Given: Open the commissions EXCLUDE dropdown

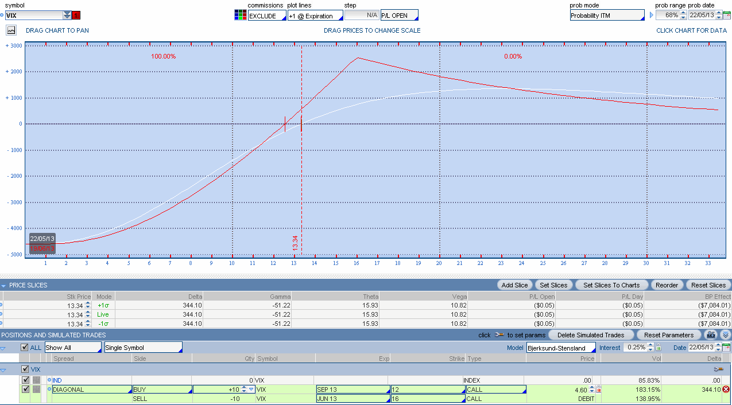Looking at the screenshot, I should tap(267, 15).
